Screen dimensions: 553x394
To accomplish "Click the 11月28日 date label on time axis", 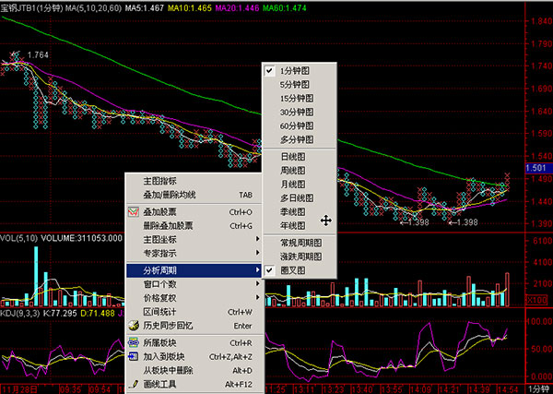I will click(x=19, y=389).
